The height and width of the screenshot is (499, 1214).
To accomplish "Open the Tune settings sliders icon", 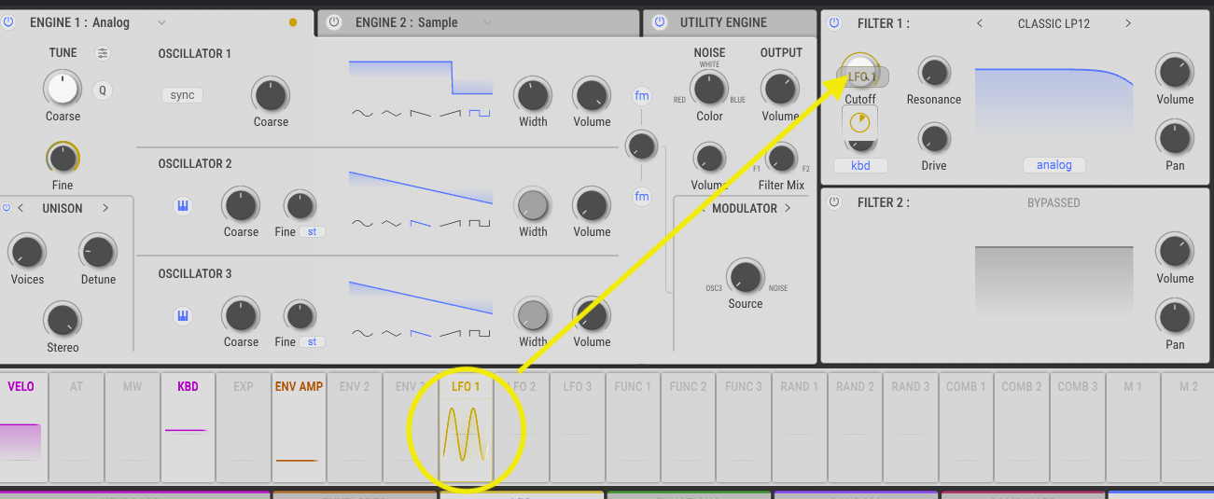I will 103,53.
